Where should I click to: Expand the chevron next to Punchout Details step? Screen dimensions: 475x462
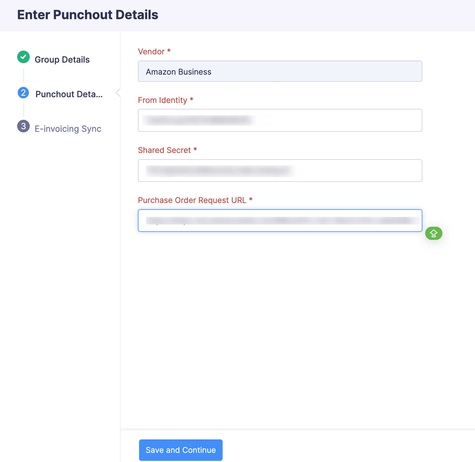[118, 93]
